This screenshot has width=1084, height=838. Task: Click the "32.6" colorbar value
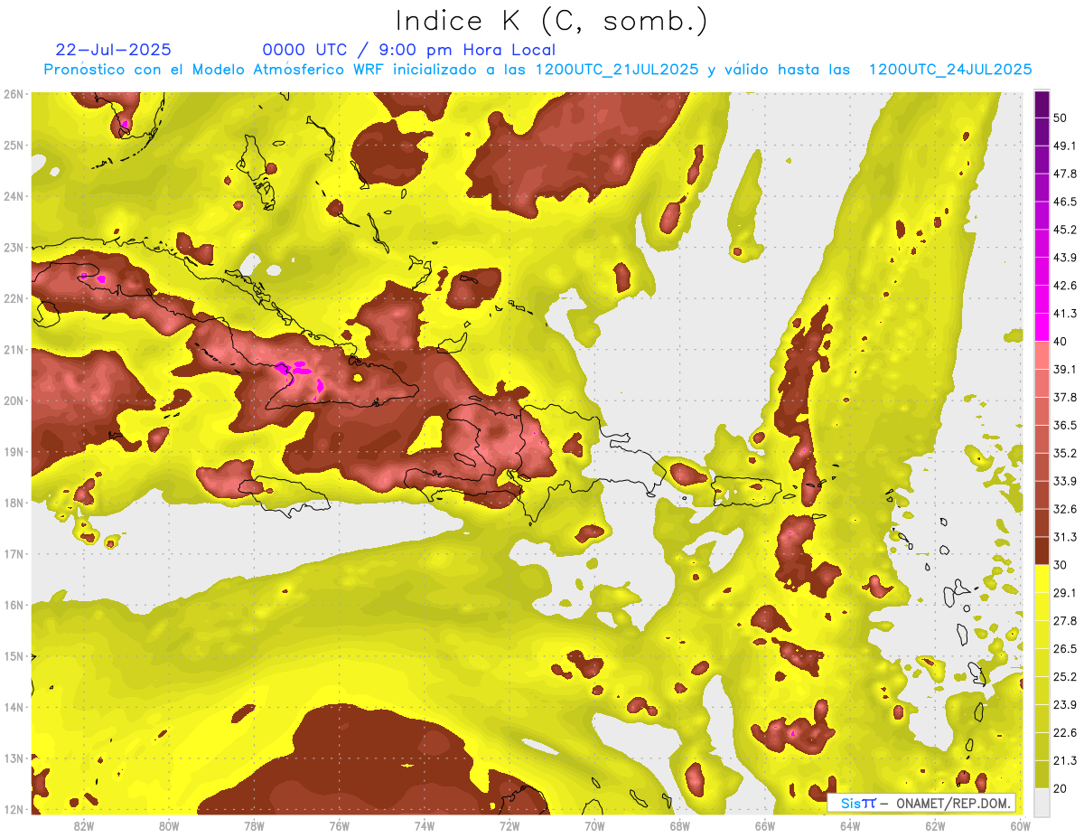tap(1065, 510)
